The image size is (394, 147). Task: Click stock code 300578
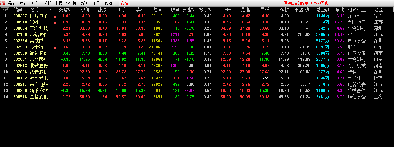click(20, 97)
